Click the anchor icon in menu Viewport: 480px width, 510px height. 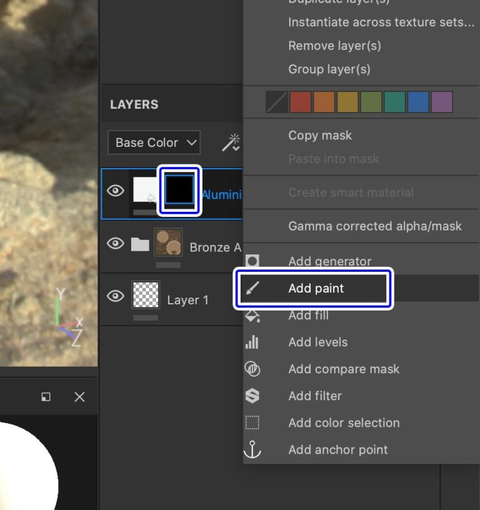coord(252,449)
